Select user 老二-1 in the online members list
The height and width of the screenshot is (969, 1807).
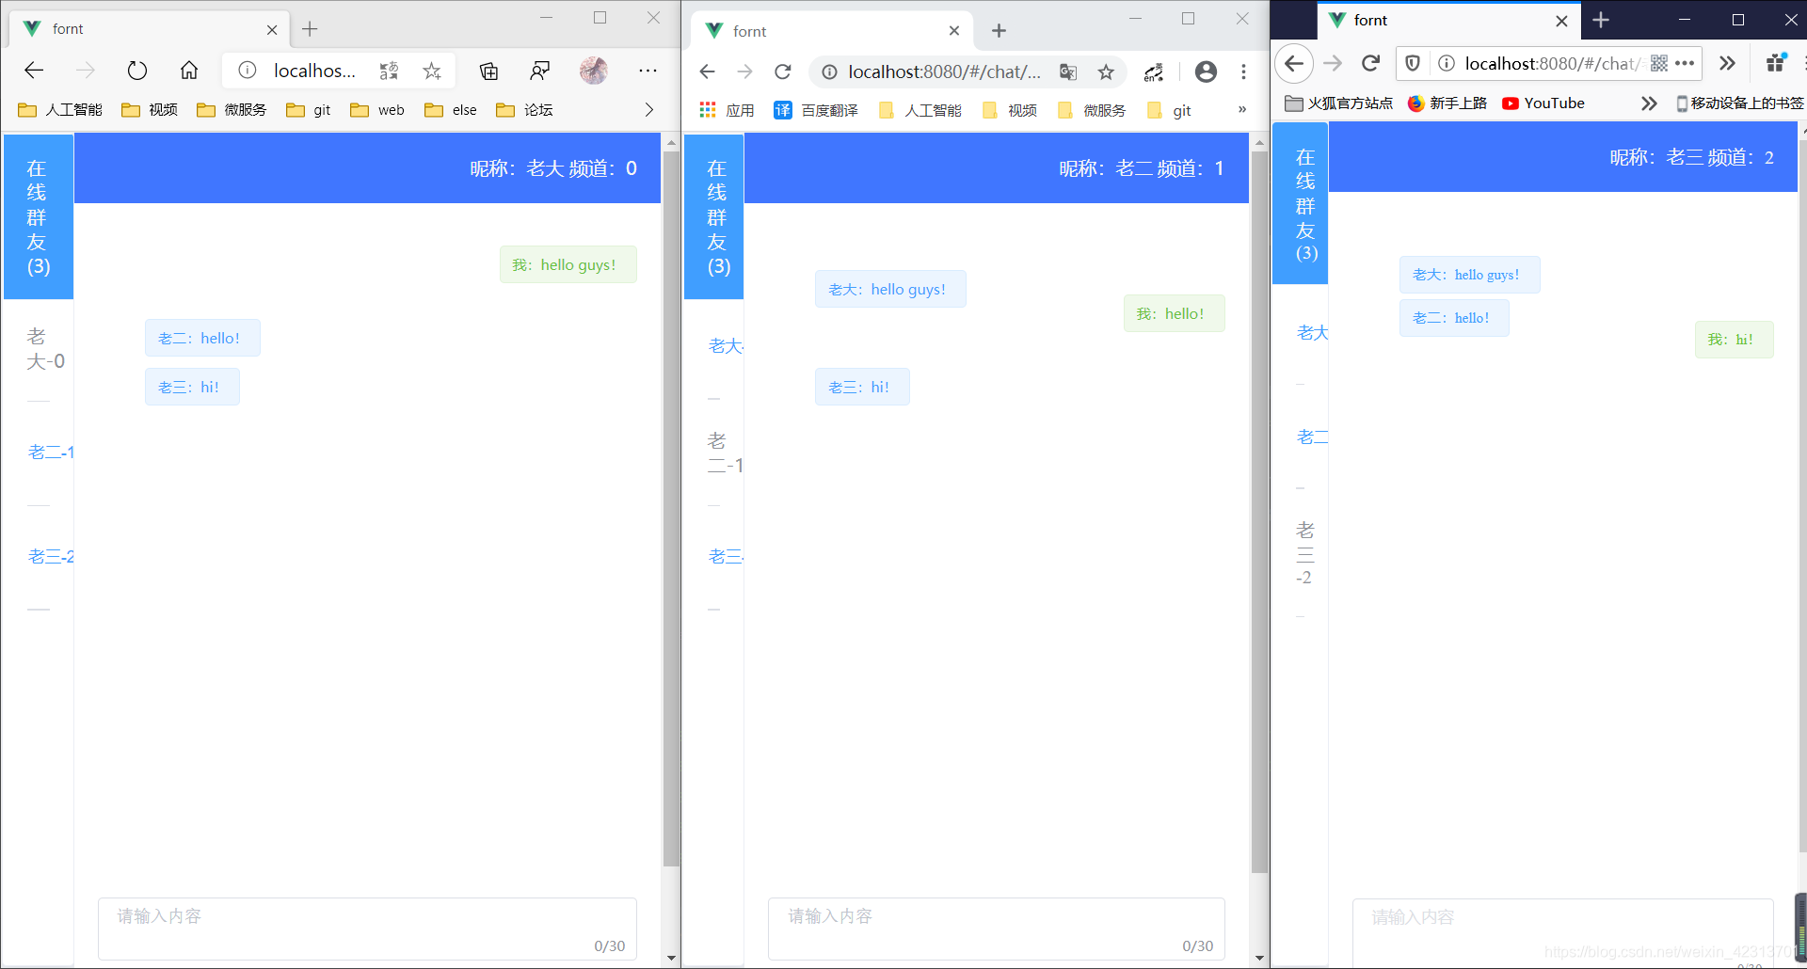point(51,452)
